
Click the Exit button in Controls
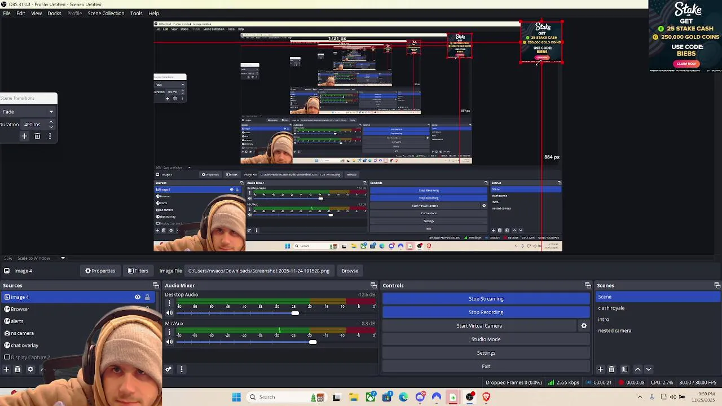tap(486, 367)
